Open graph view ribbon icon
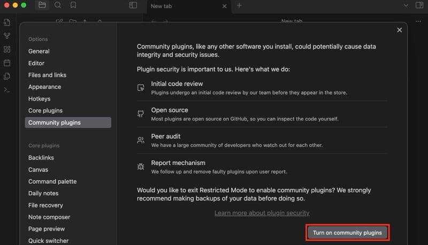 pyautogui.click(x=7, y=36)
